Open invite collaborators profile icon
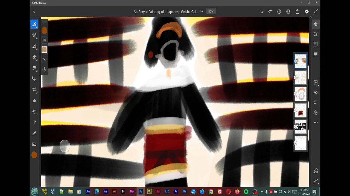 tap(288, 11)
